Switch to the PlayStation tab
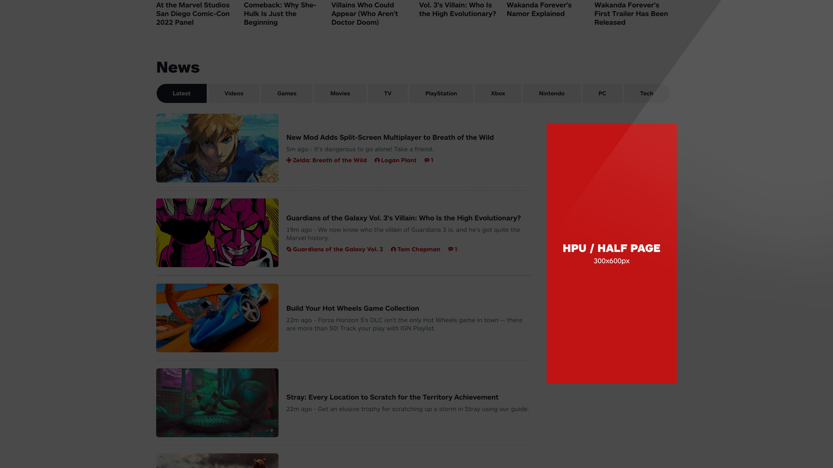The image size is (833, 468). tap(441, 93)
